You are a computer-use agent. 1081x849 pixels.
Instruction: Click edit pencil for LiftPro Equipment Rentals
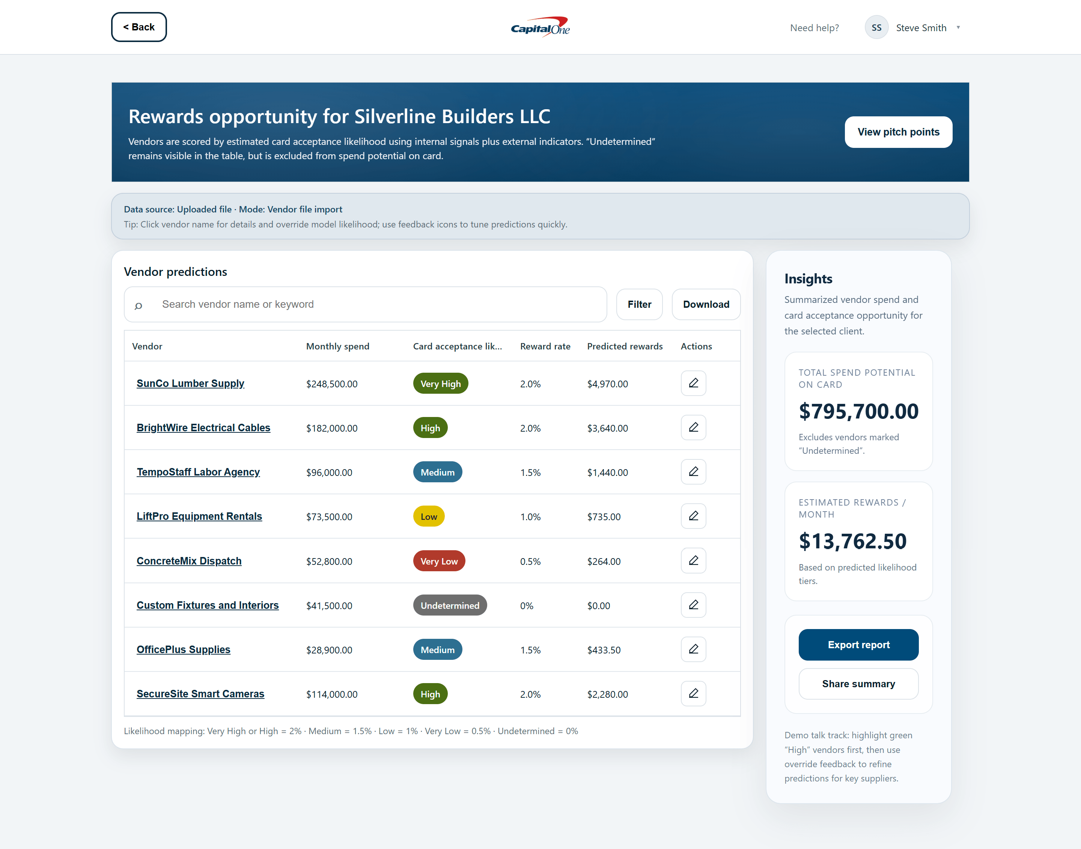point(693,516)
